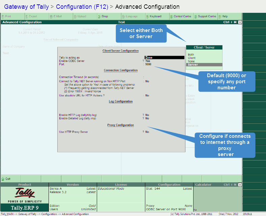Click the M: E-Mail button
This screenshot has height=216, width=266.
(61, 16)
